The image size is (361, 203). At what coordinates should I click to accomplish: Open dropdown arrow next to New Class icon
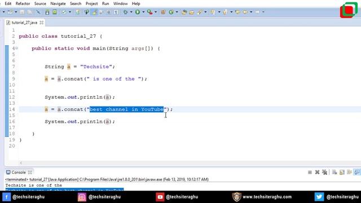click(177, 12)
